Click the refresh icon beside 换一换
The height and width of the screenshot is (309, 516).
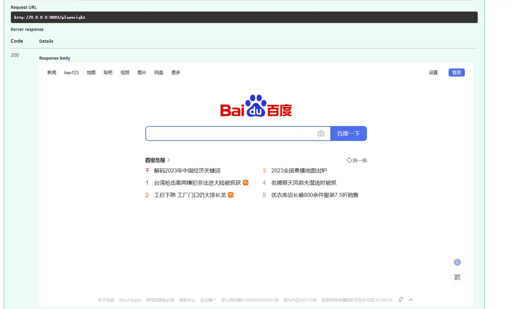click(349, 160)
